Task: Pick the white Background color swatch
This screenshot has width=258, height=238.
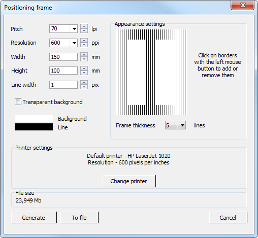Action: coord(34,118)
